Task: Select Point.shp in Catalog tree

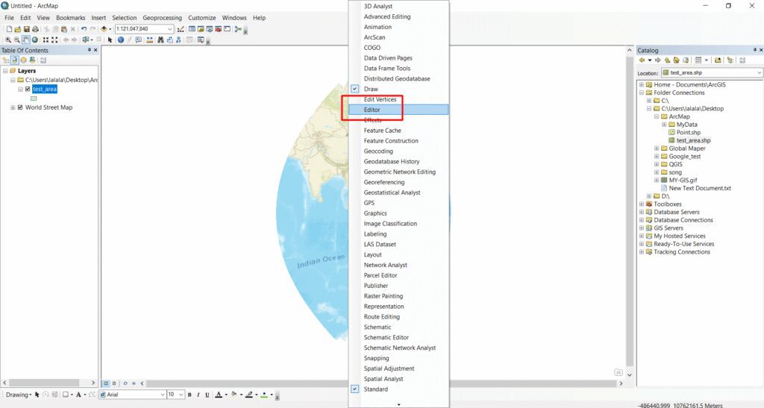Action: pyautogui.click(x=689, y=133)
